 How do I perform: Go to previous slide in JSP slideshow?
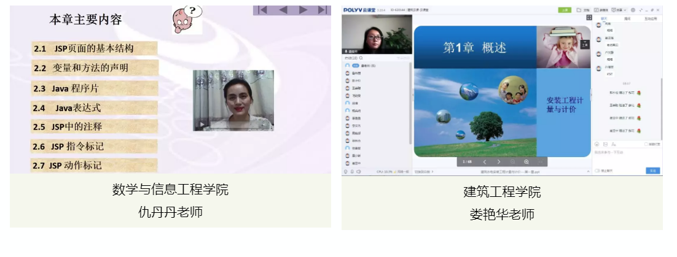[283, 10]
